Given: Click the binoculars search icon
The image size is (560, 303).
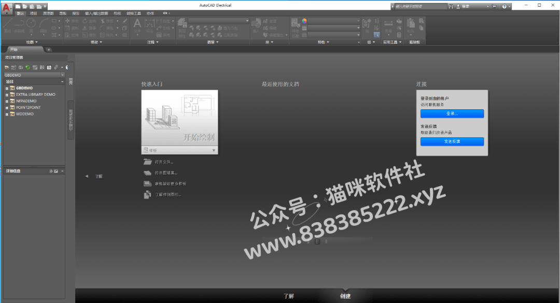Looking at the screenshot, I should pos(451,6).
